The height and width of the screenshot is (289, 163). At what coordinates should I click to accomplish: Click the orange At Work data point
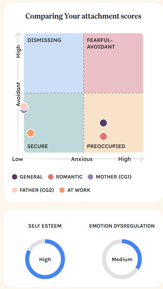[x=30, y=133]
